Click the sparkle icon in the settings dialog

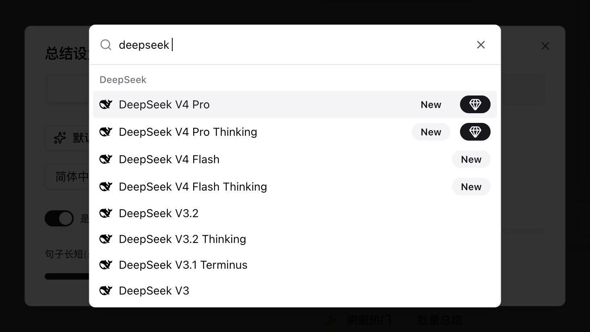point(60,138)
